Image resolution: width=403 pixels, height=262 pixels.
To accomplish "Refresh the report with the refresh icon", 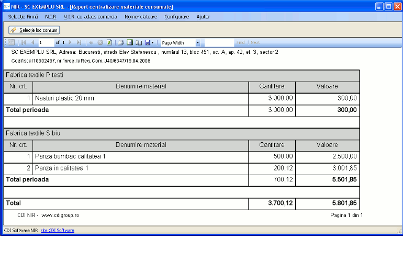I will coord(109,42).
